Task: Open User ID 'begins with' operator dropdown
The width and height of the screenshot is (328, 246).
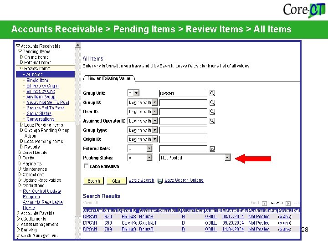Action: (x=154, y=112)
